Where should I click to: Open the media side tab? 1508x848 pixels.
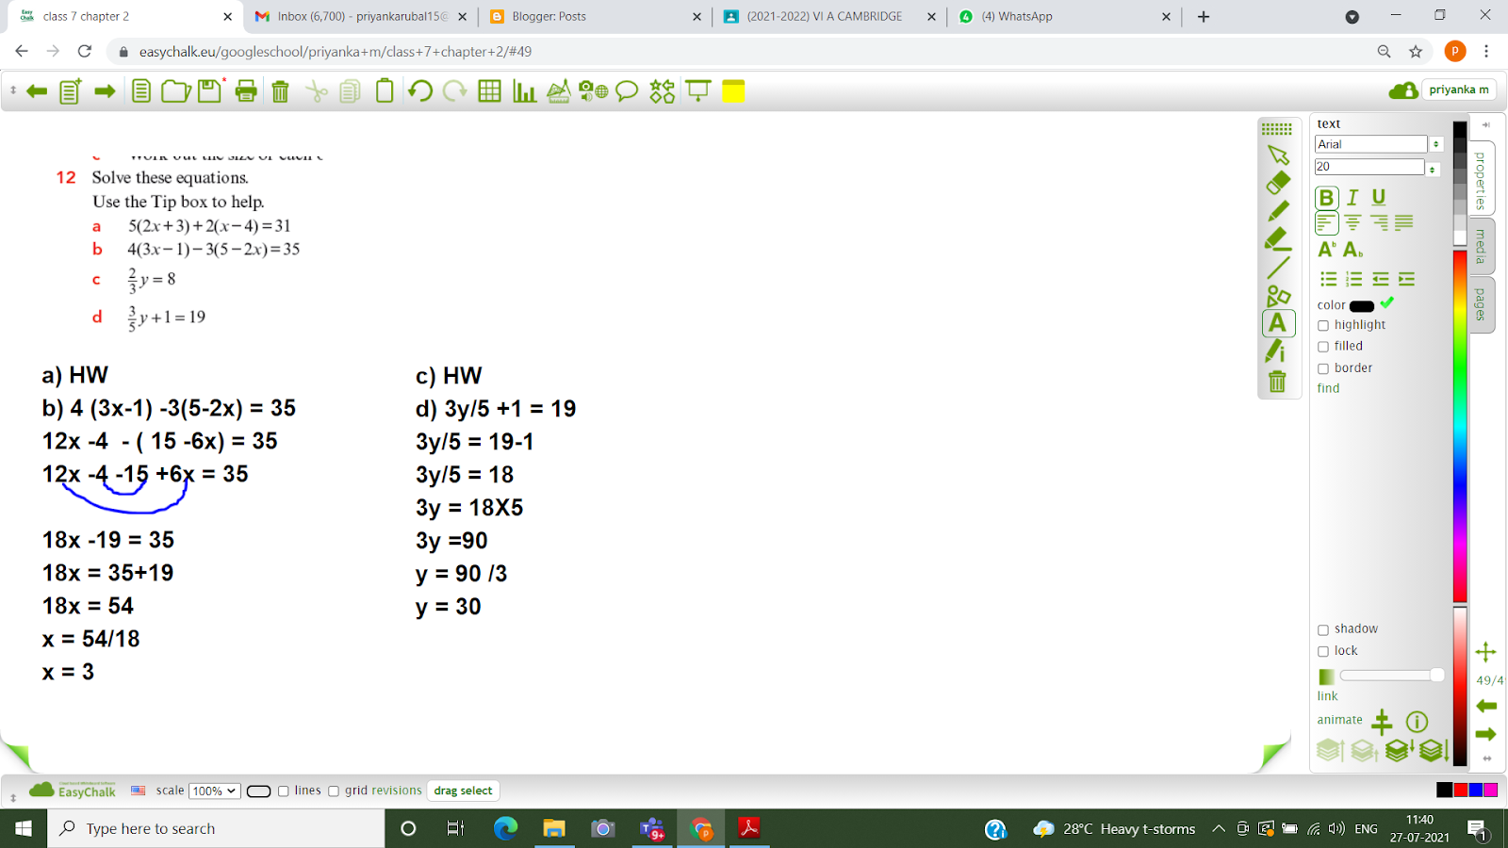pyautogui.click(x=1481, y=246)
